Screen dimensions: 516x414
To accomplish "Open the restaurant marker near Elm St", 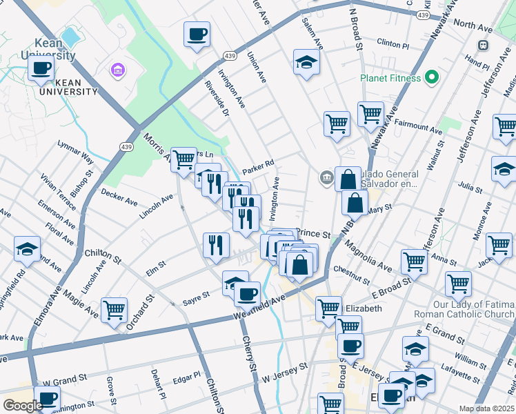I will pos(216,246).
